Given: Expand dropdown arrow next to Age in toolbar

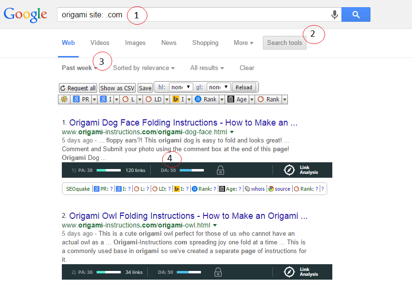Looking at the screenshot, I should click(252, 99).
